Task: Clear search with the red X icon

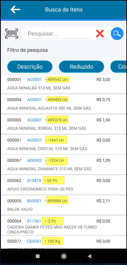Action: pyautogui.click(x=100, y=33)
